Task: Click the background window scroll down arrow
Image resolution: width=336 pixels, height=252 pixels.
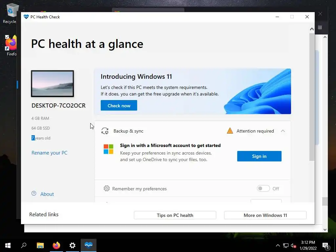Action: click(x=325, y=229)
